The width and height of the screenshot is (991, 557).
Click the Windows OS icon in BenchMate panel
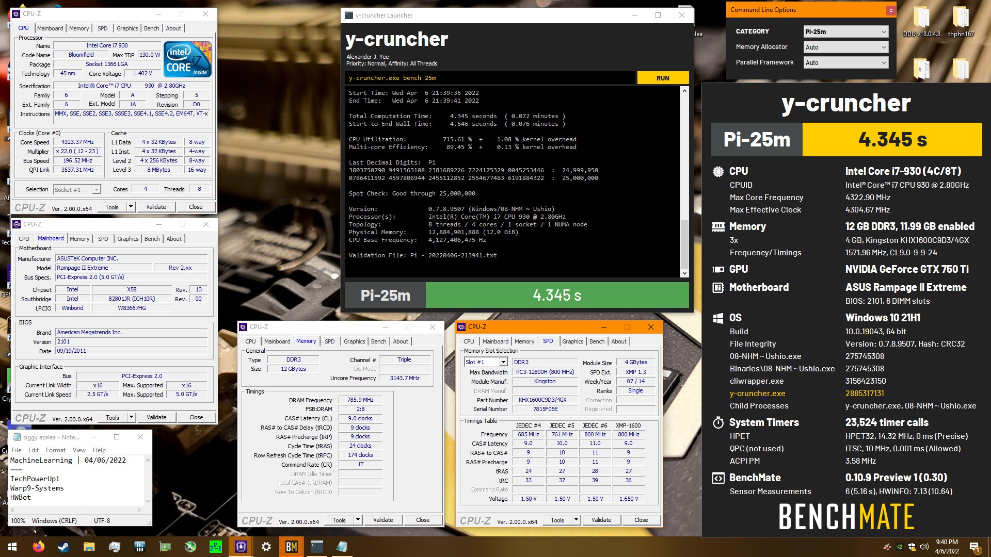point(718,318)
